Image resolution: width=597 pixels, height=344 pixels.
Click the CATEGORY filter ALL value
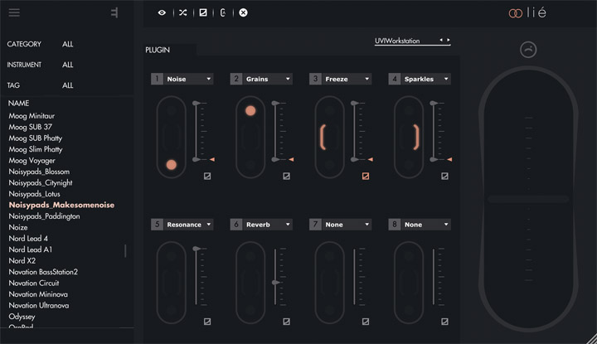68,44
